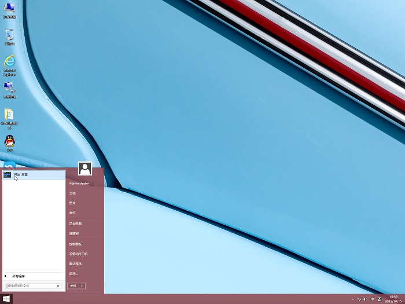Open 控制面板 (Control Panel) from Start menu

(76, 244)
